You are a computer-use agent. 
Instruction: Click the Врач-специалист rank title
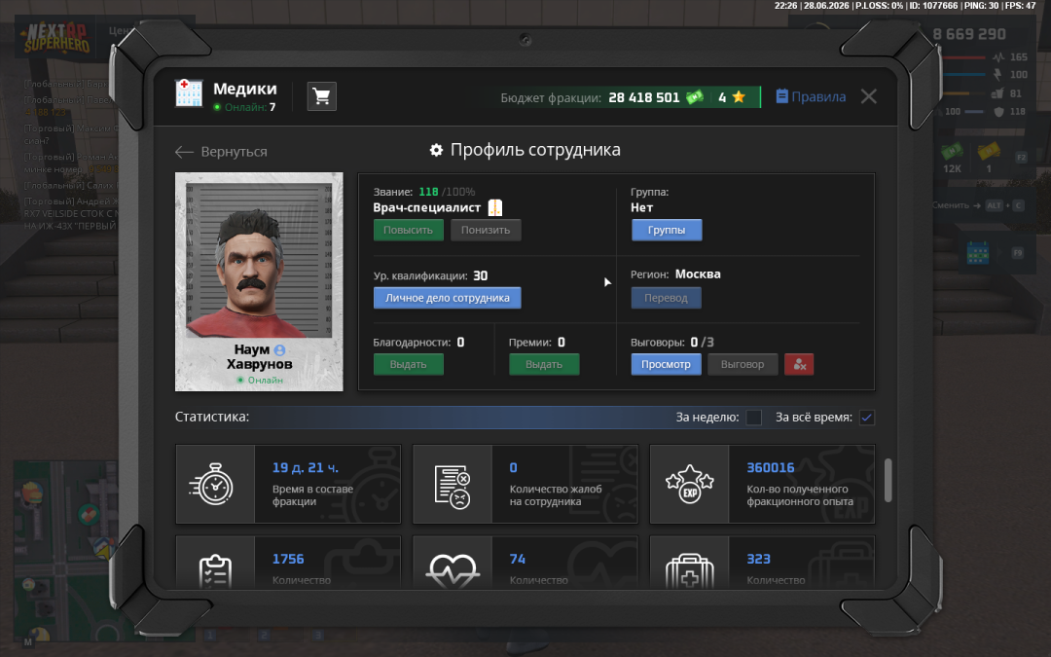pyautogui.click(x=427, y=208)
